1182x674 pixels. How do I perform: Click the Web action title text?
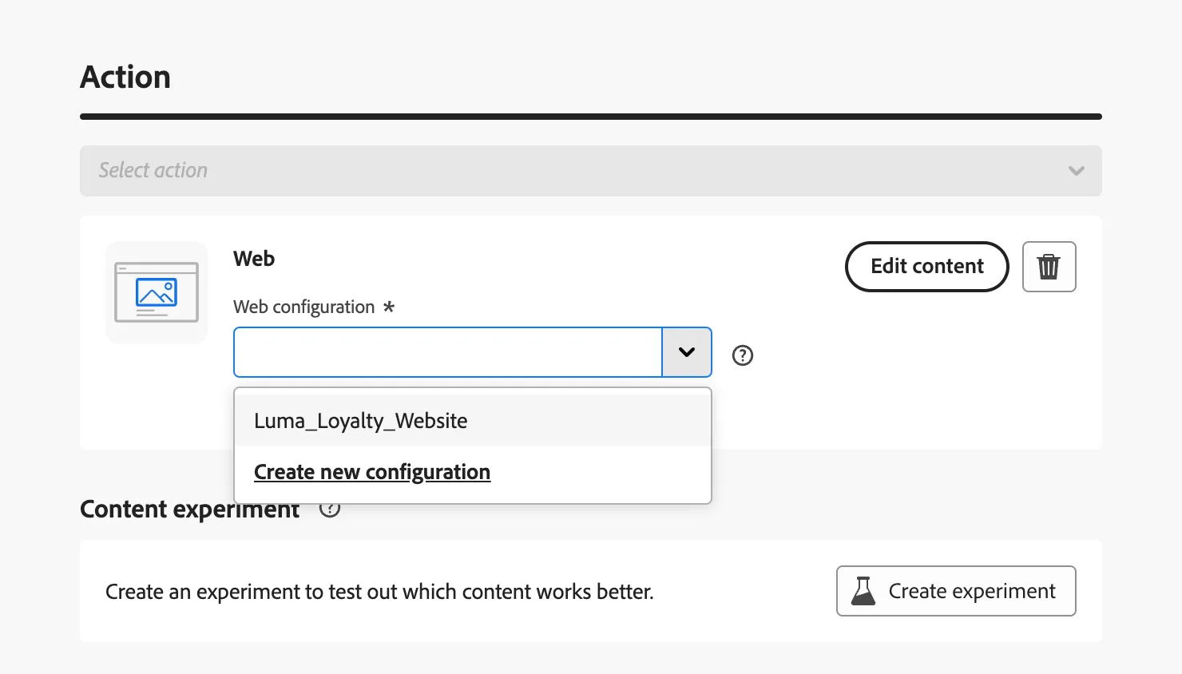coord(254,259)
